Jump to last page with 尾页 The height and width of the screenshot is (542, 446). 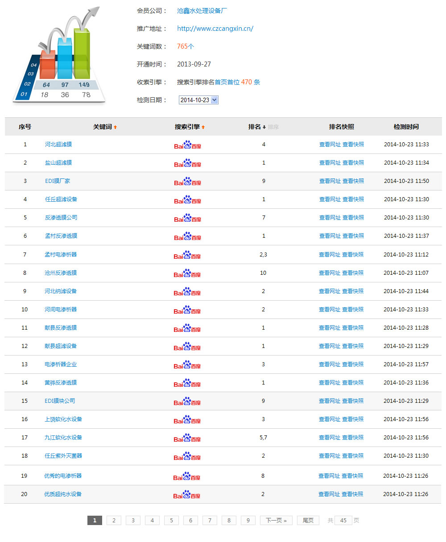[308, 521]
